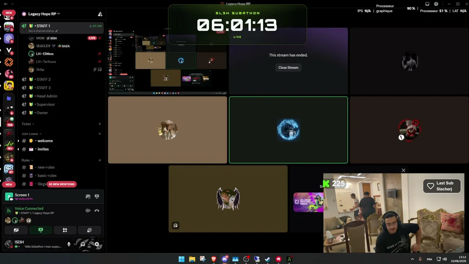This screenshot has width=469, height=264.
Task: Disconnect from voice with the hang-up icon
Action: [x=97, y=210]
